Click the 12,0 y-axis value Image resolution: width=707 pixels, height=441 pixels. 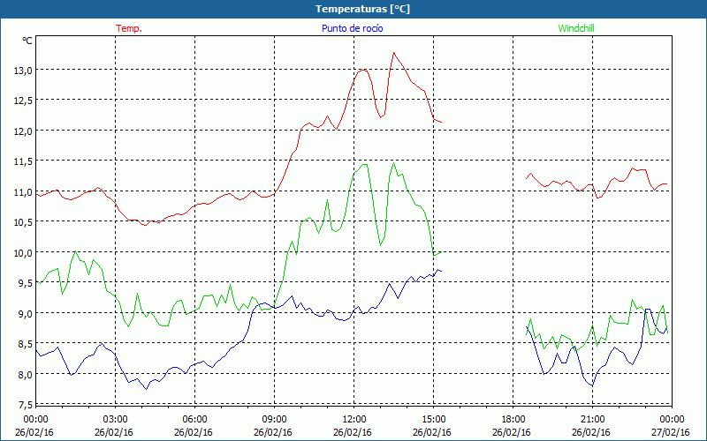click(x=23, y=131)
